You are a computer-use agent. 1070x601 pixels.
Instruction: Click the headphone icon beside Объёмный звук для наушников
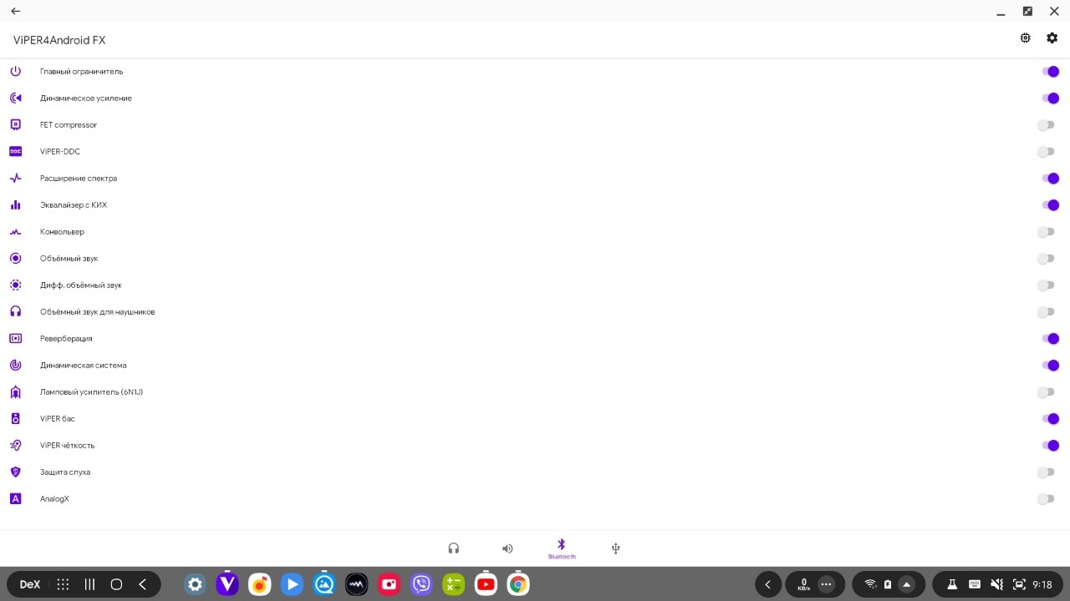(x=15, y=312)
